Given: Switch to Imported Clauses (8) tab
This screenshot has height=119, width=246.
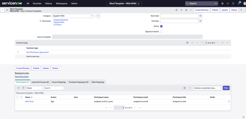Looking at the screenshot, I should tap(40, 82).
